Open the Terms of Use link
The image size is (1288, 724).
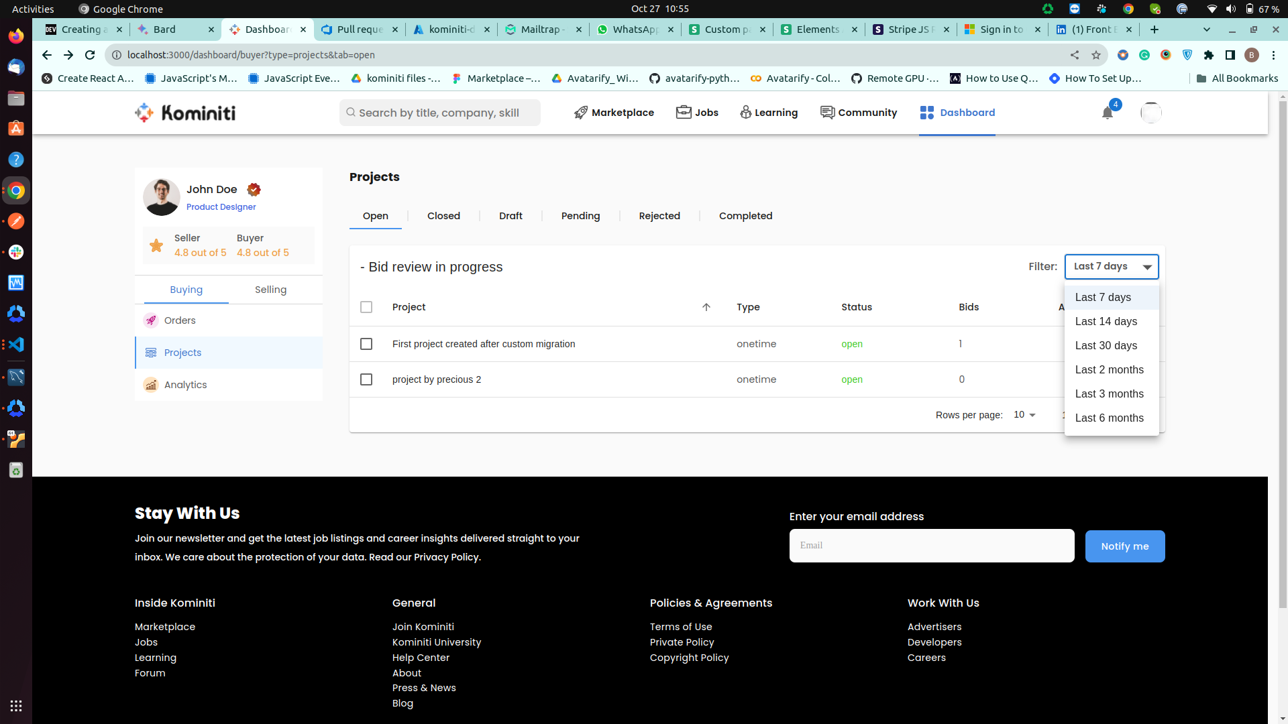pos(680,627)
